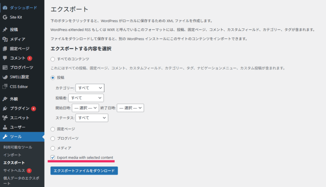Select the メディア radio button
Screen dimensions: 326x187
click(53, 148)
